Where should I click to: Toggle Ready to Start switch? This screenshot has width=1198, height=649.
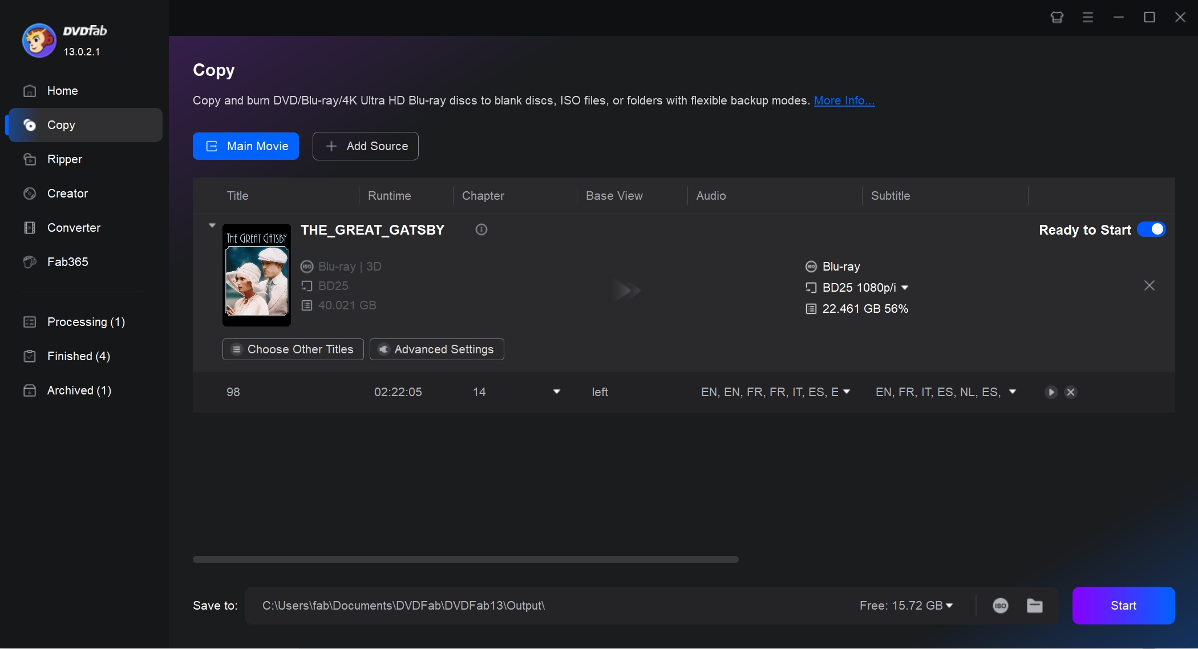(1151, 229)
